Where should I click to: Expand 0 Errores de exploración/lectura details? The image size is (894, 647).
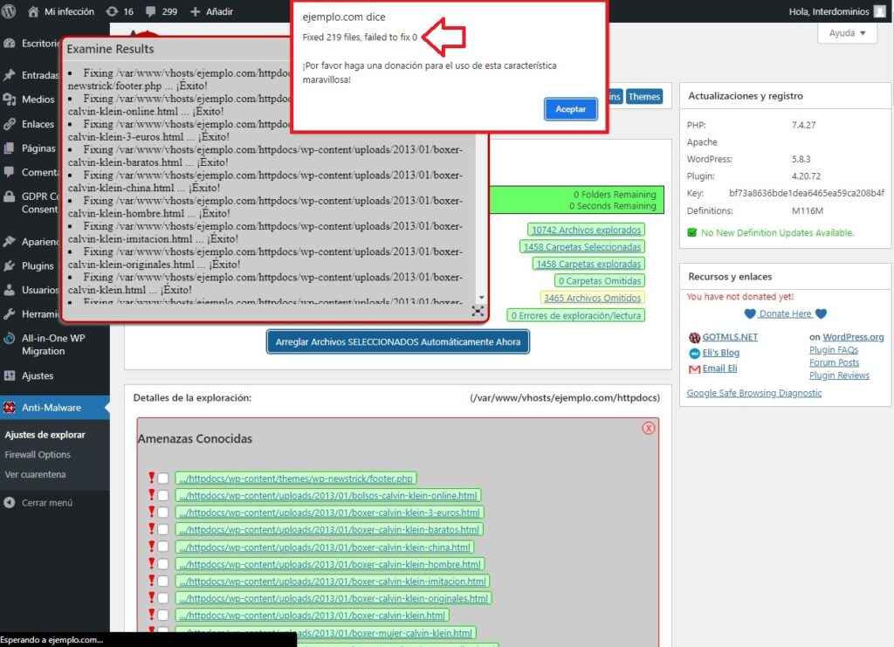point(576,315)
